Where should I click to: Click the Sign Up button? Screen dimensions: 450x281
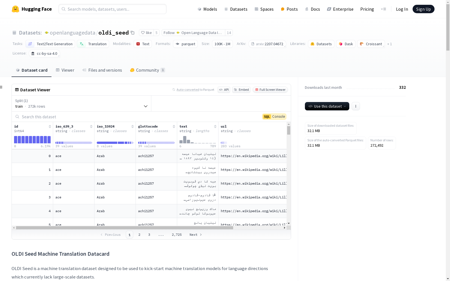[423, 9]
